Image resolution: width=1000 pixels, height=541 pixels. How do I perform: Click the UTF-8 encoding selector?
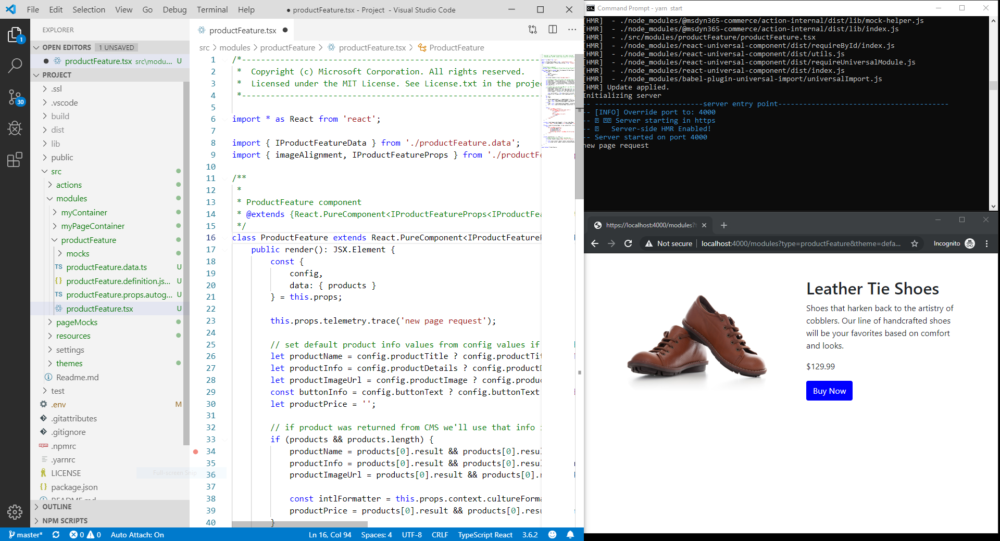[412, 535]
